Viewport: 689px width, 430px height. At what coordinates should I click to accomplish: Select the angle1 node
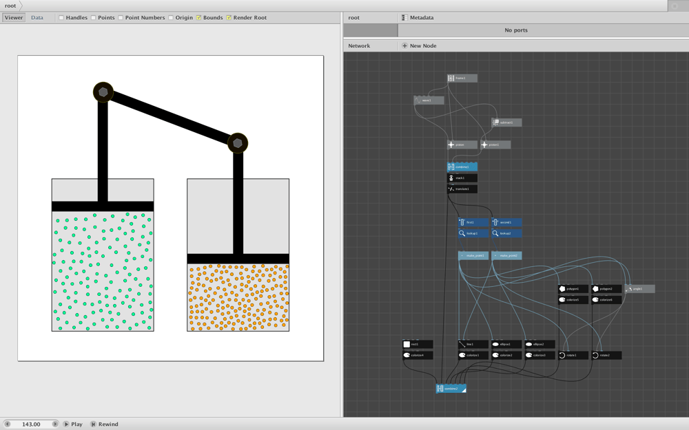point(640,289)
